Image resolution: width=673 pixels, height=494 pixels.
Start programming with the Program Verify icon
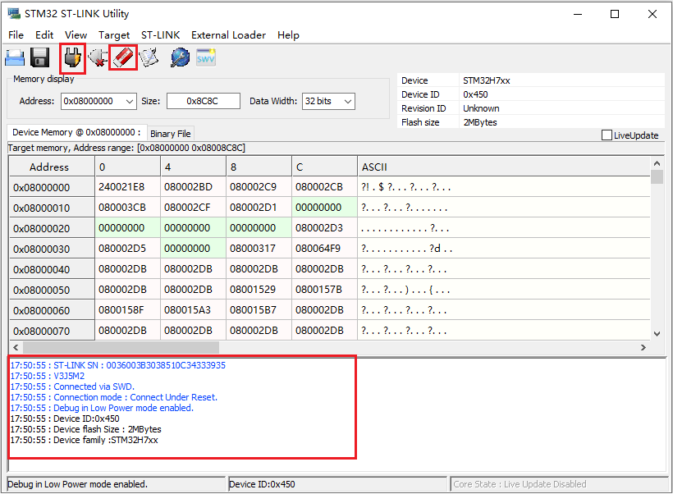pos(150,57)
